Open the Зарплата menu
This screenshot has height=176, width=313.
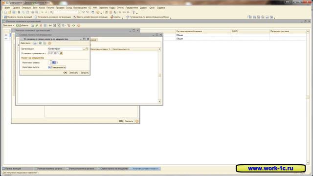click(x=103, y=8)
